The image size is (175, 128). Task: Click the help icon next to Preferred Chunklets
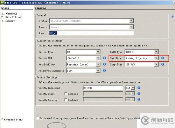pyautogui.click(x=104, y=70)
